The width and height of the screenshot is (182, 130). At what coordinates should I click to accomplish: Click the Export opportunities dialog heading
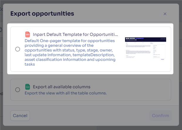pos(42,14)
